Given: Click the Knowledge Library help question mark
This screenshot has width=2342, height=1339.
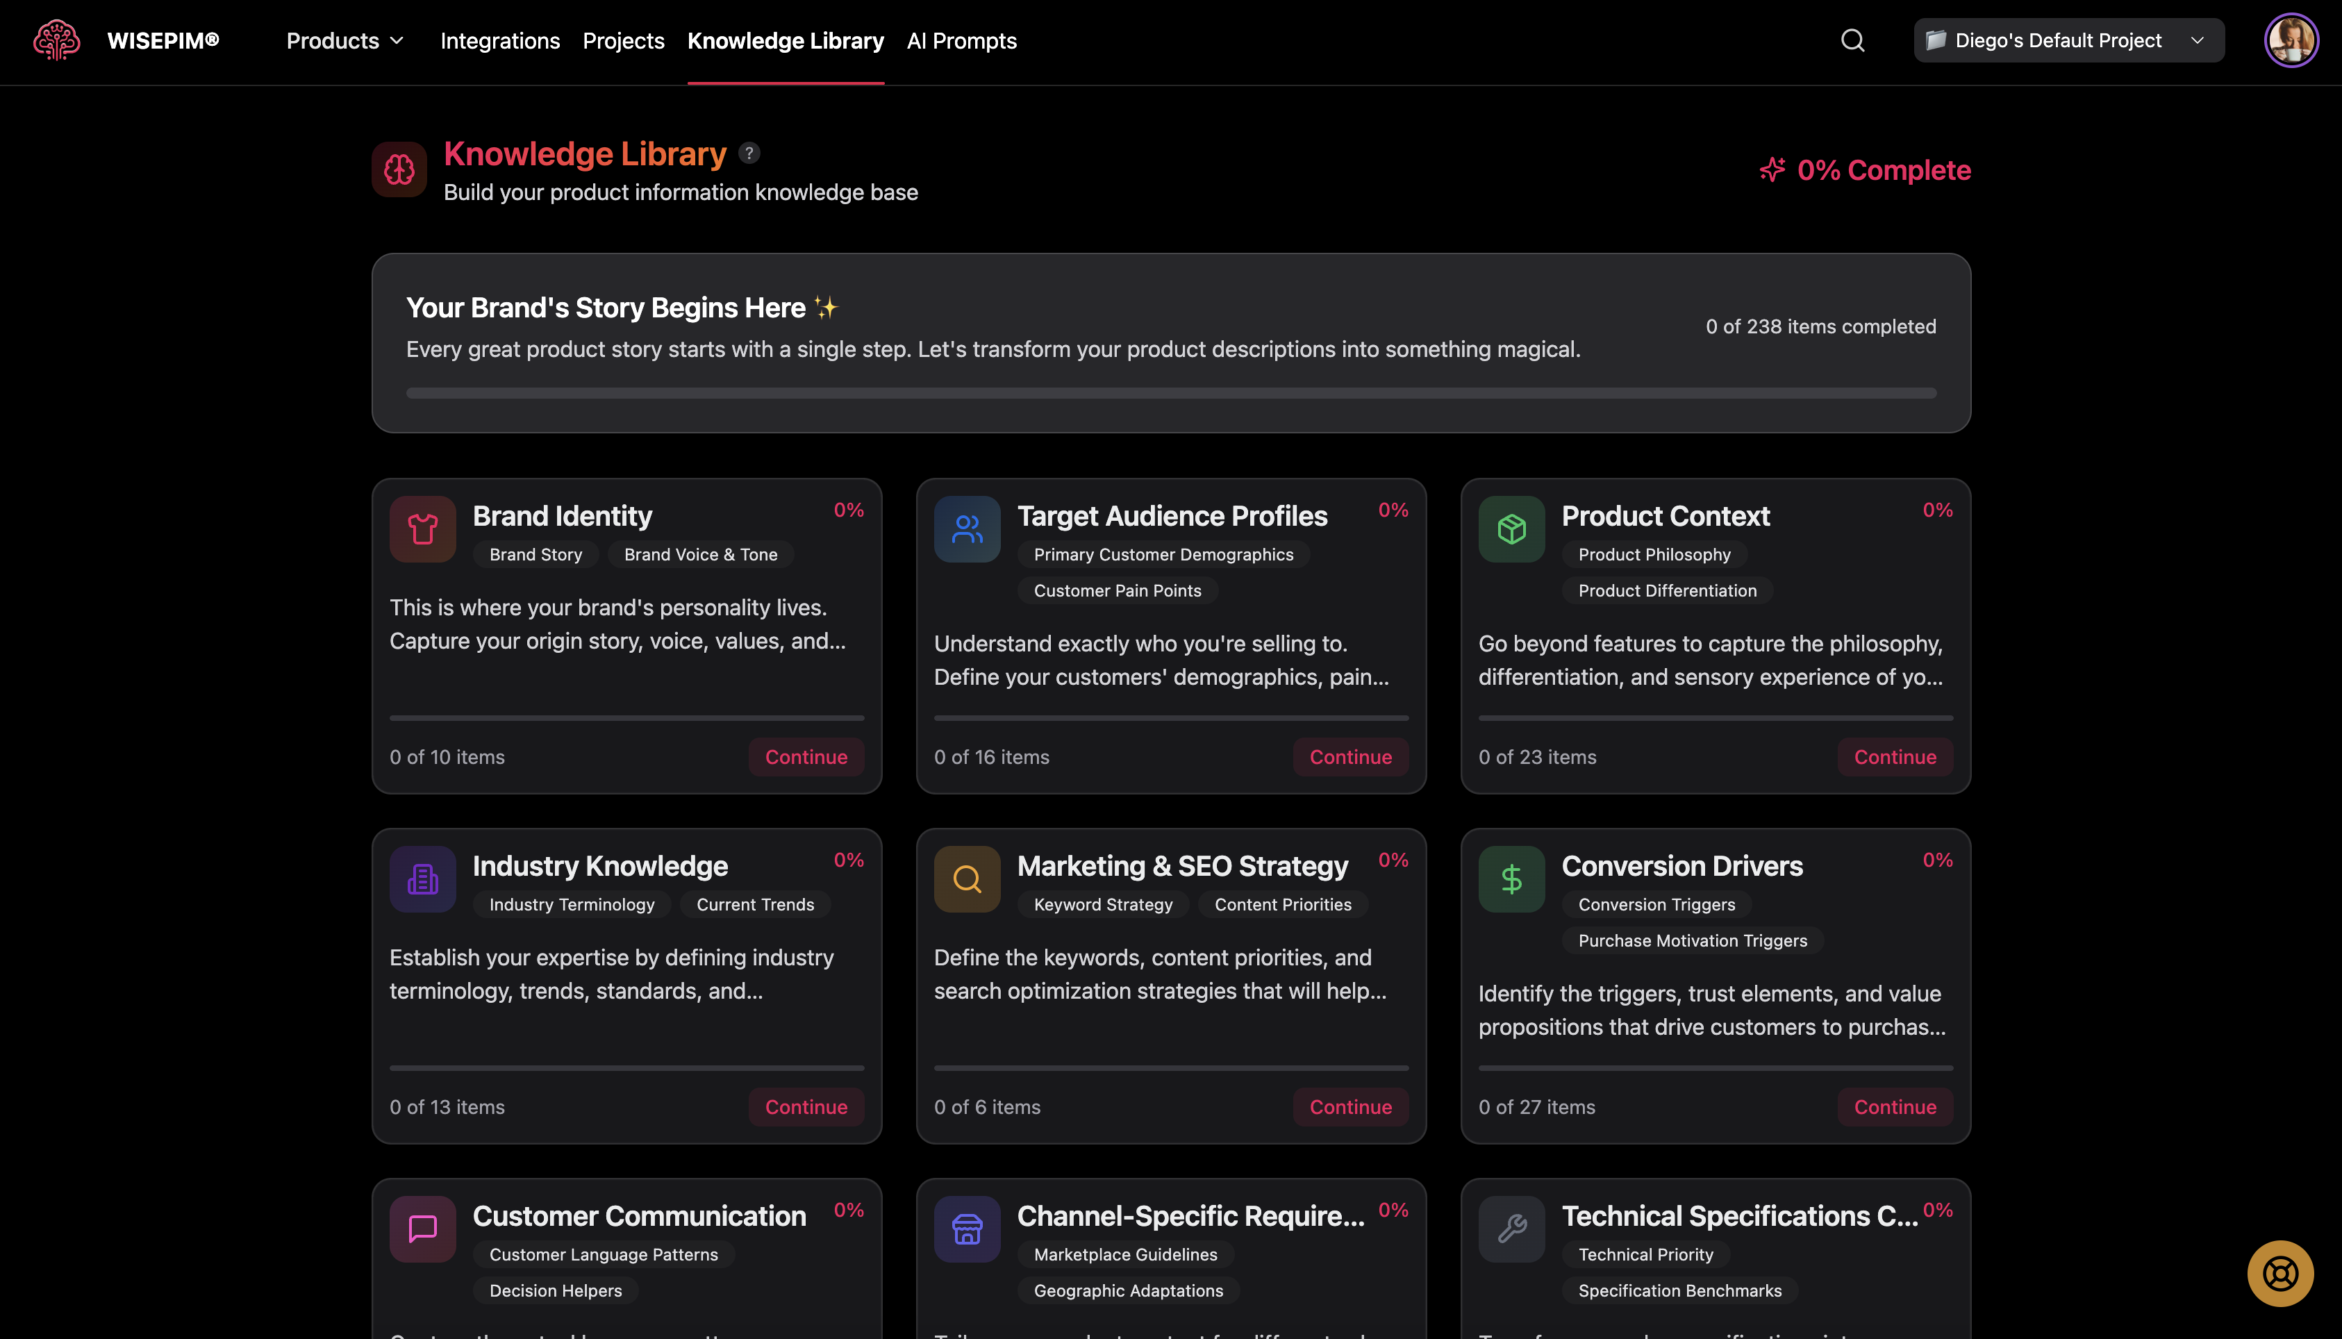Looking at the screenshot, I should click(749, 153).
